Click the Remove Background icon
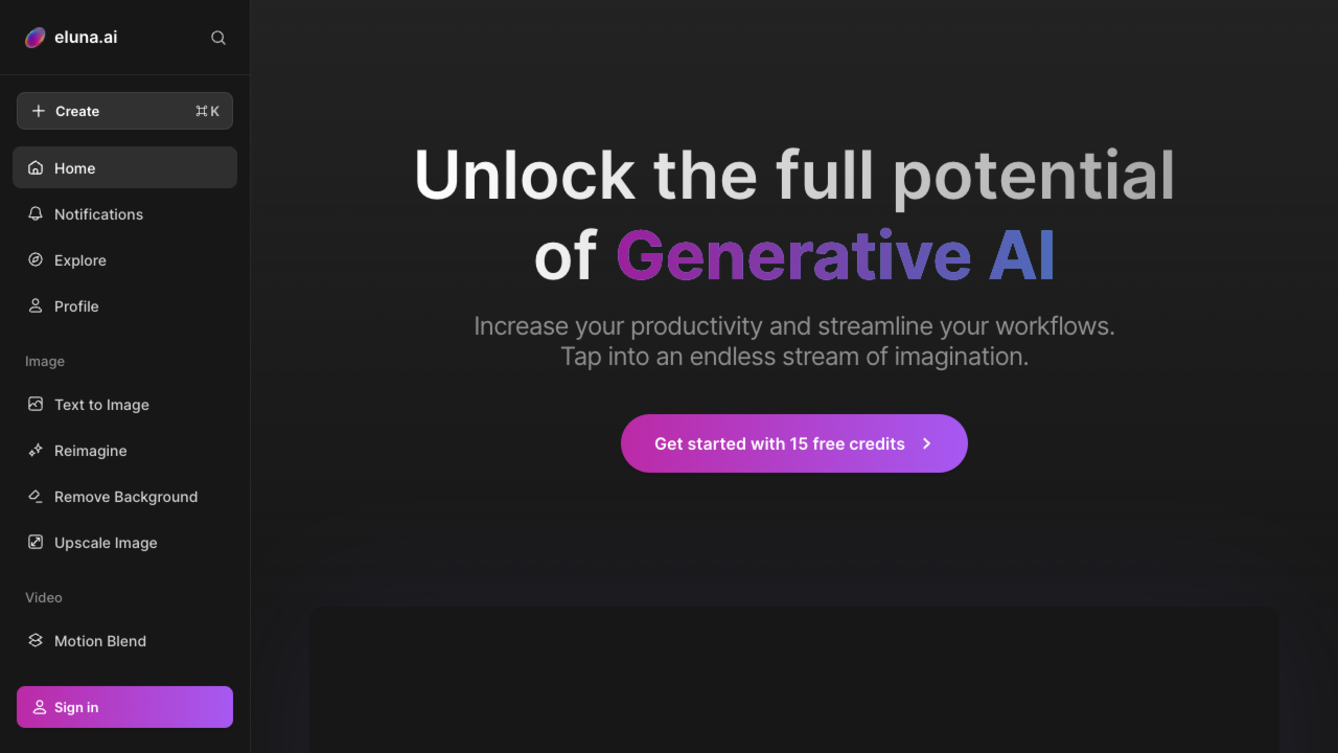 [x=35, y=496]
